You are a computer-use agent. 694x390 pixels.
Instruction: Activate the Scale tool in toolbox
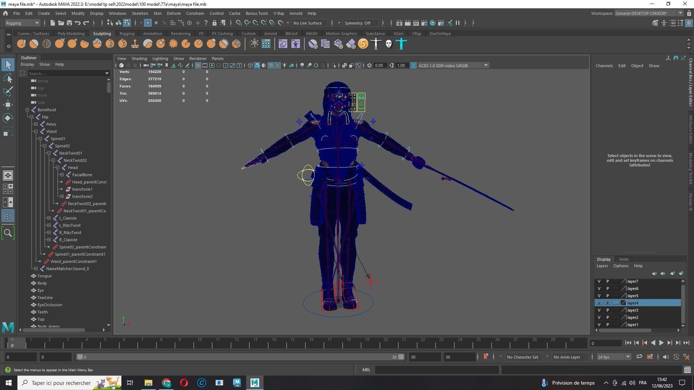[8, 131]
